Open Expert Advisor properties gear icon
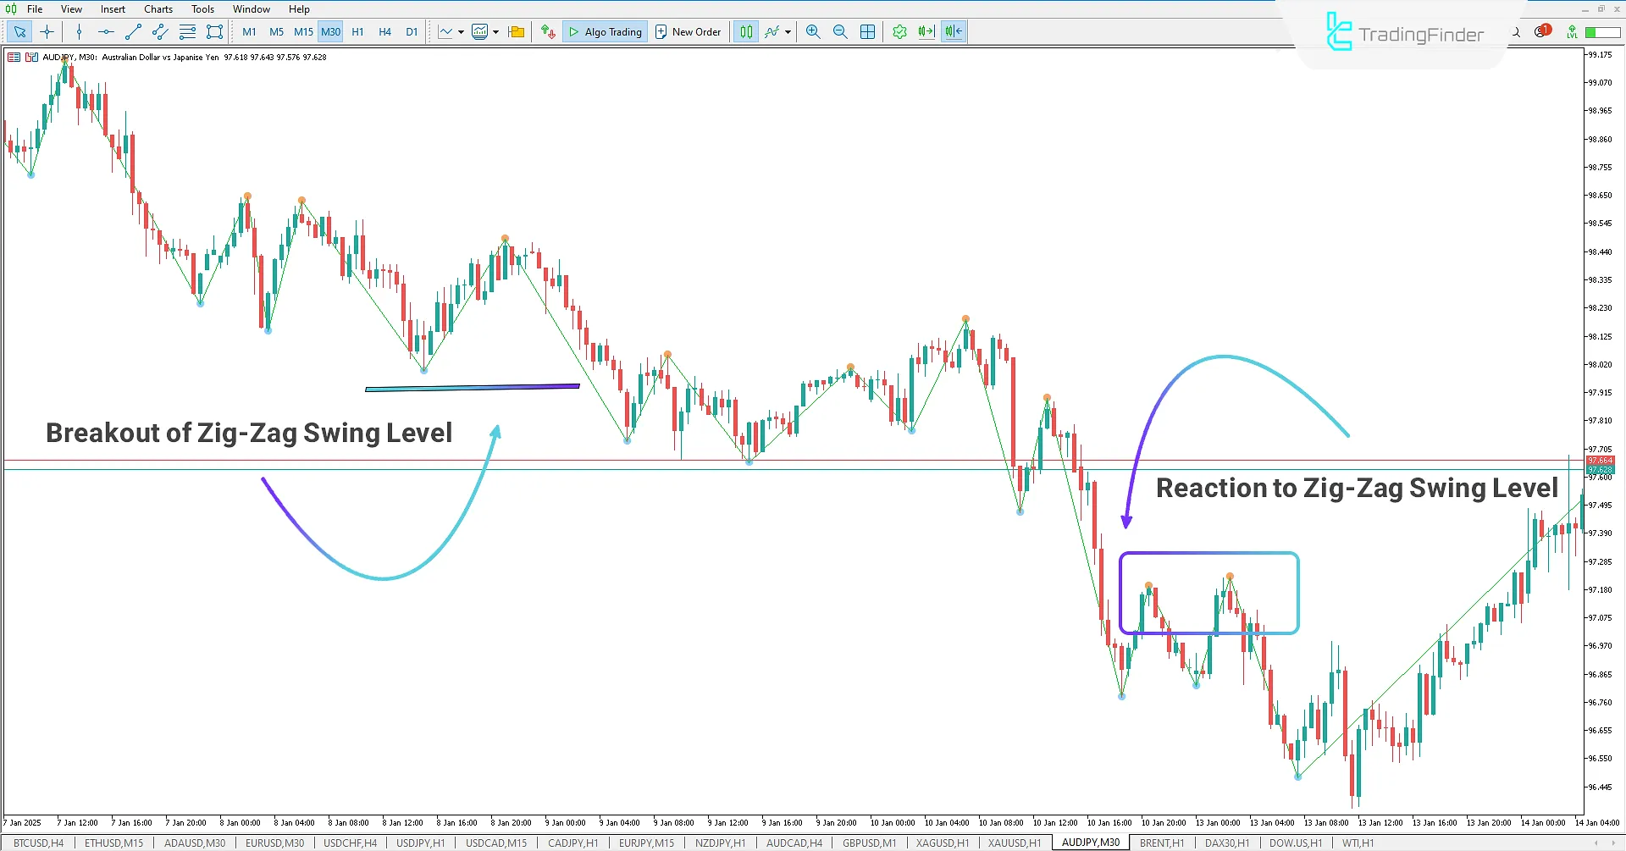Image resolution: width=1626 pixels, height=851 pixels. tap(899, 31)
